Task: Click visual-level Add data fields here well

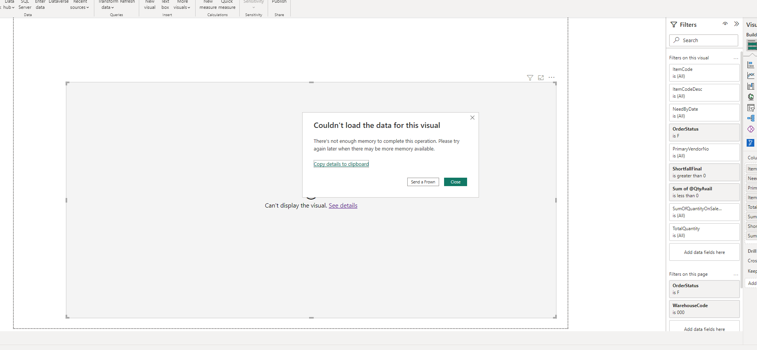Action: (x=704, y=252)
